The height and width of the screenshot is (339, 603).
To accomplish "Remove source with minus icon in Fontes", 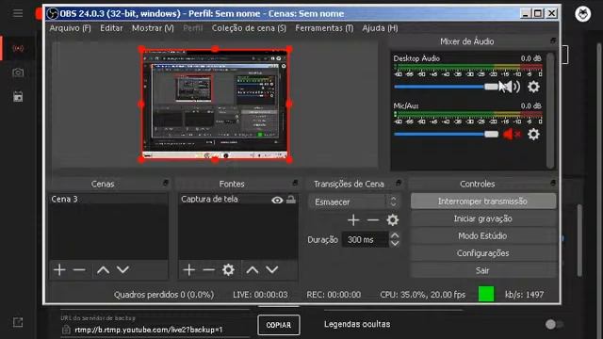I will pyautogui.click(x=208, y=270).
